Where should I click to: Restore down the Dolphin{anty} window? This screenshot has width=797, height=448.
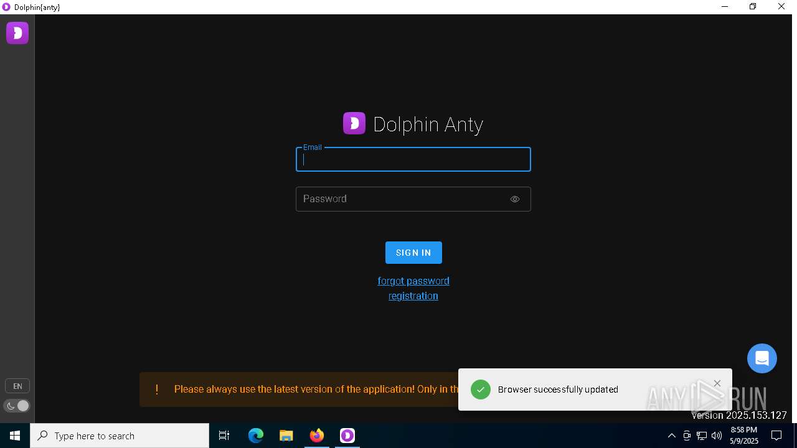[753, 7]
